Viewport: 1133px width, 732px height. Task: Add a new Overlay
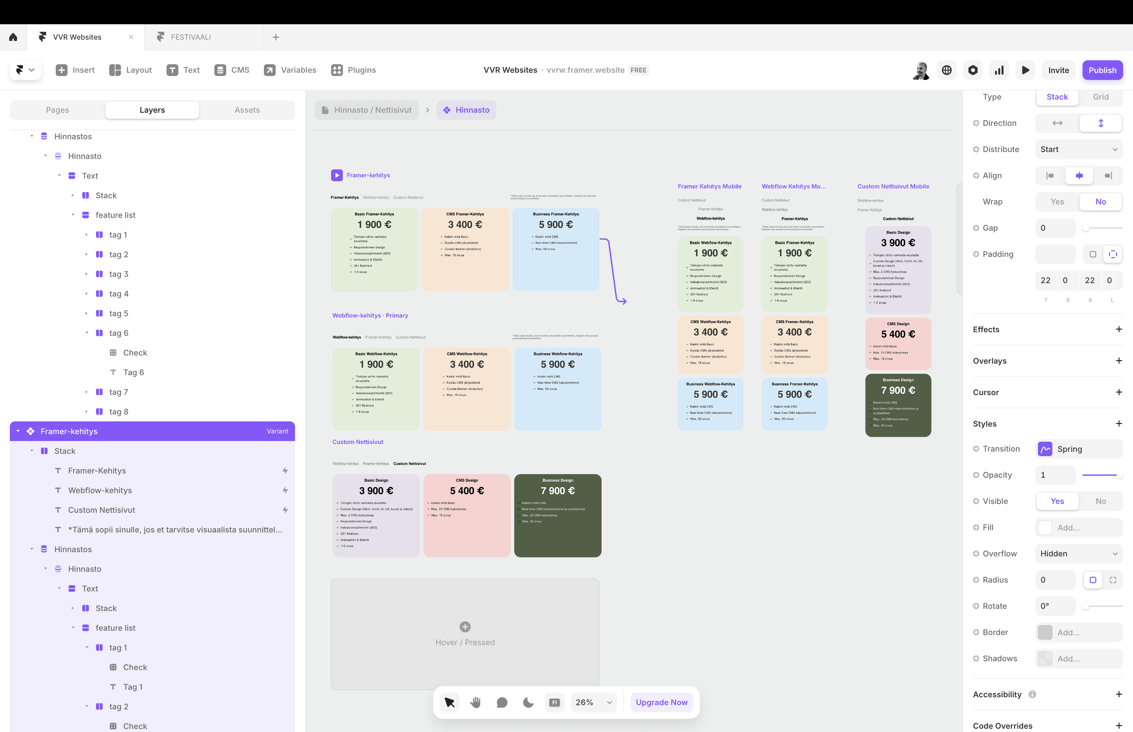(x=1119, y=361)
